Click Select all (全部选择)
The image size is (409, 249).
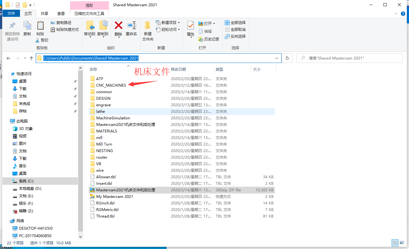click(235, 23)
